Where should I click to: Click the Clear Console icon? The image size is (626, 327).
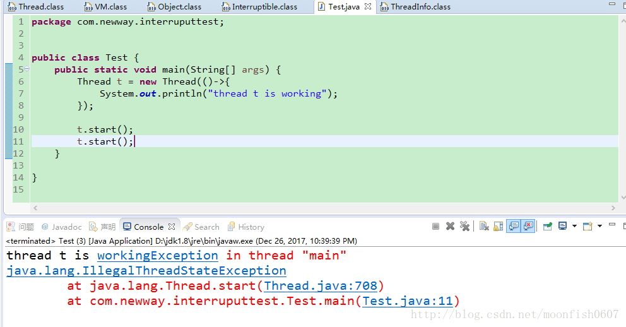(484, 227)
